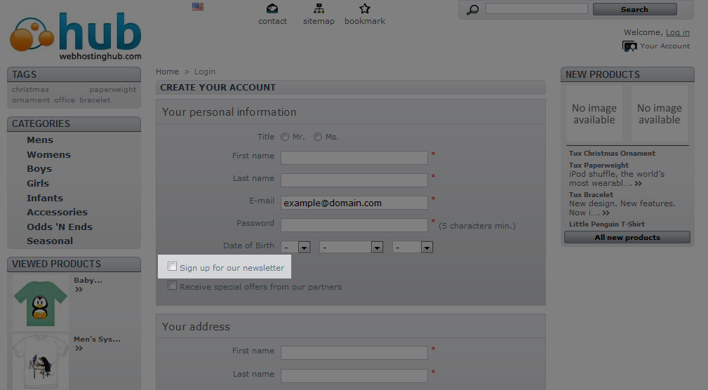Open the sitemap icon
This screenshot has width=708, height=390.
319,9
